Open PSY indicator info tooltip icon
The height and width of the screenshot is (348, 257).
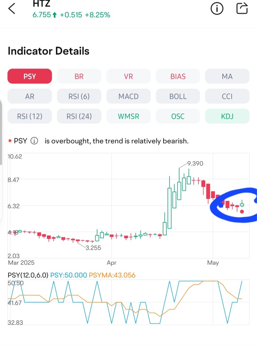tap(34, 141)
